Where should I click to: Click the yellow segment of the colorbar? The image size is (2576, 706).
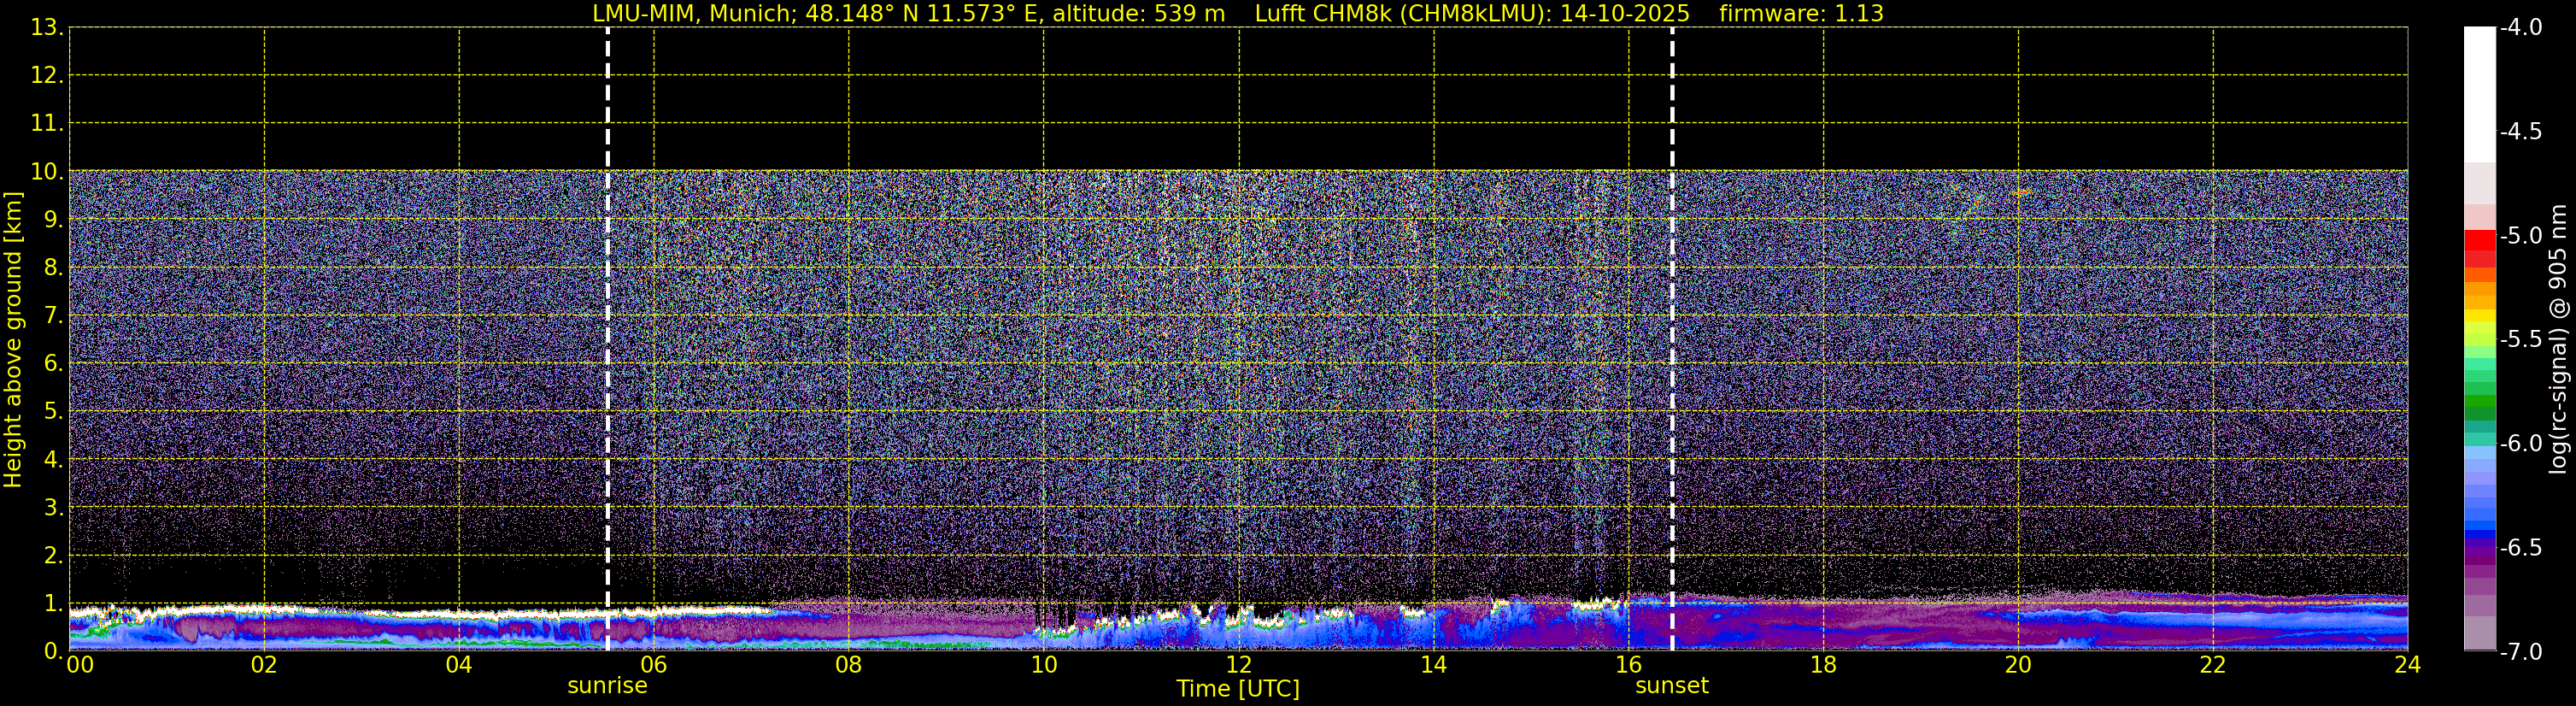point(2480,317)
